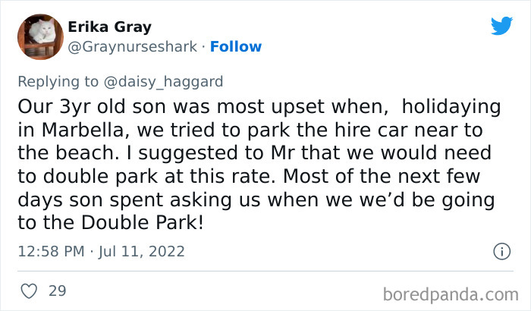Click the display name Erika Gray
Viewport: 531px width, 311px height.
coord(109,27)
